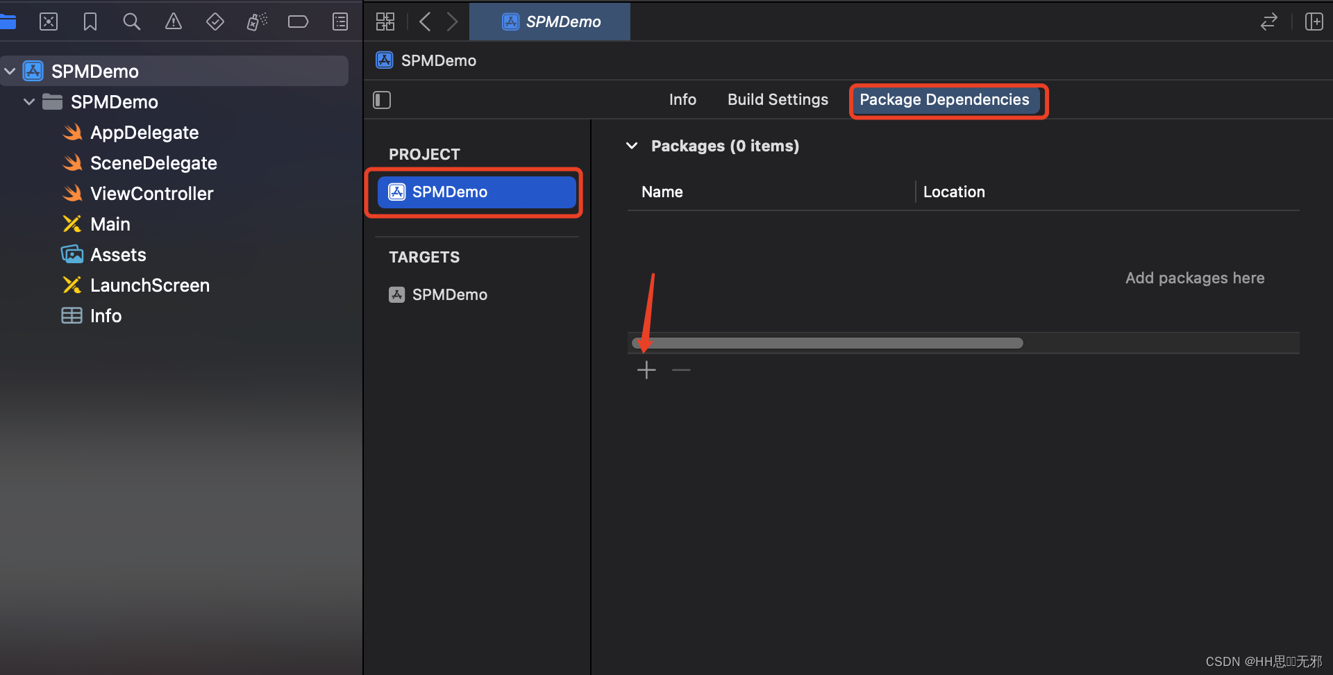Open the Test navigator diamond icon
The image size is (1333, 675).
coord(215,22)
